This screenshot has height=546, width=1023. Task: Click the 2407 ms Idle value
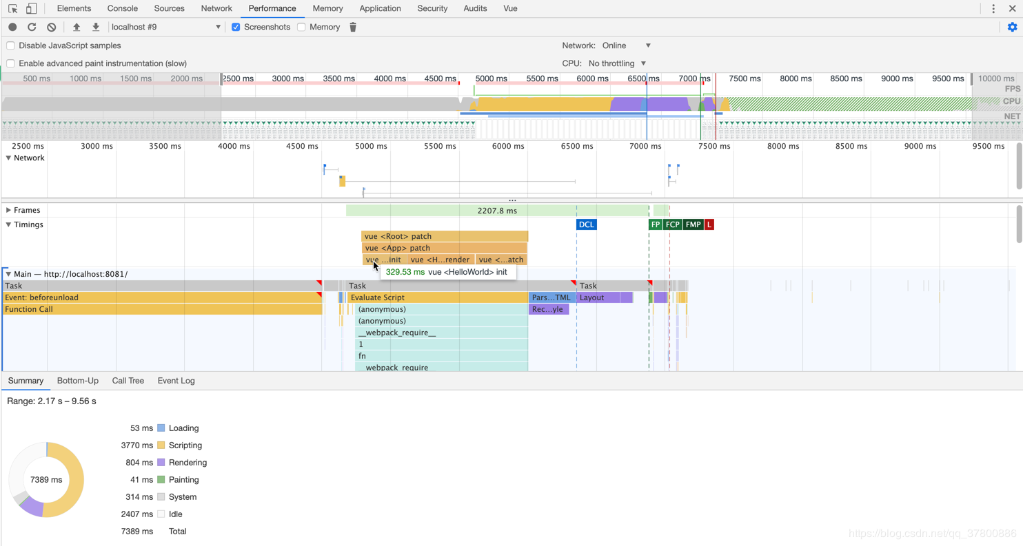pos(136,514)
